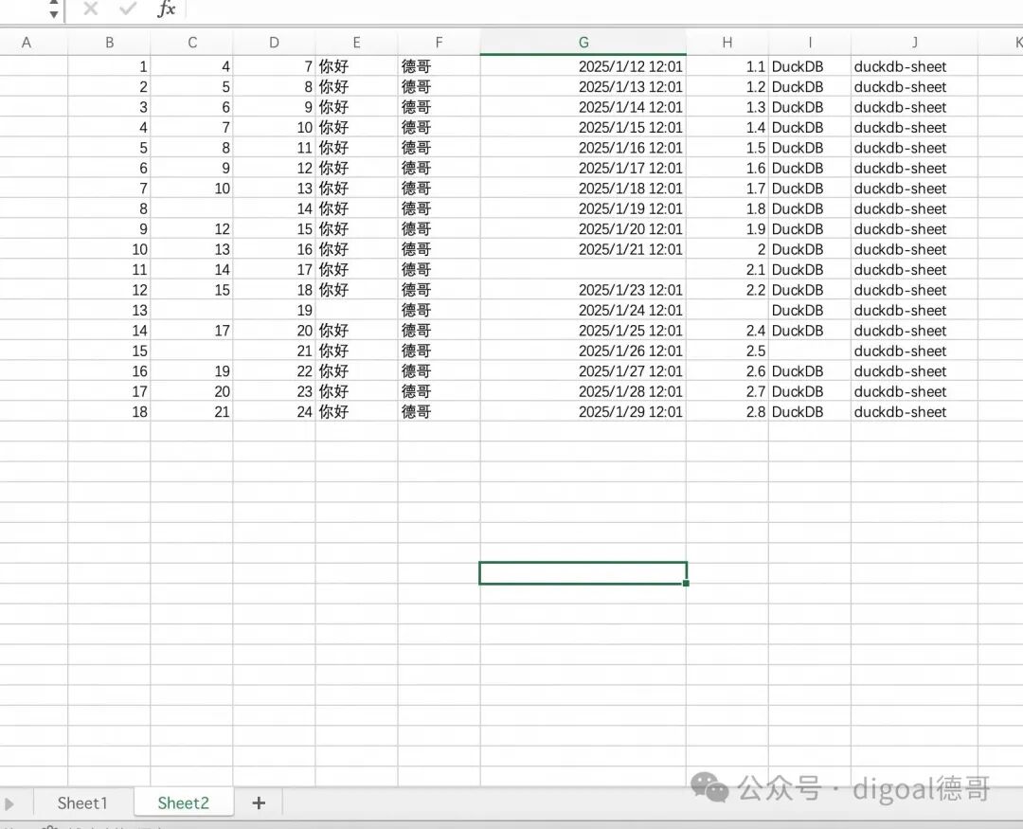Screen dimensions: 1023x829
Task: Select the cell with value 24 in column D
Action: tap(274, 412)
